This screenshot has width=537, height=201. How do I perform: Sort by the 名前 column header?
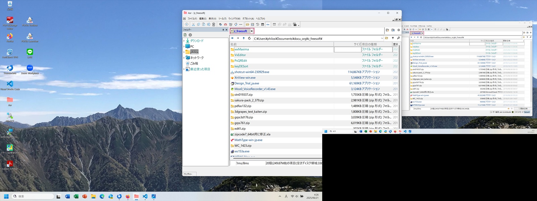tap(282, 44)
